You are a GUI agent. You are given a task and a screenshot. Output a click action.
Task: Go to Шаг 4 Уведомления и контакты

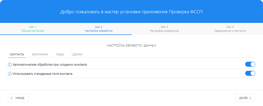[x=230, y=29]
